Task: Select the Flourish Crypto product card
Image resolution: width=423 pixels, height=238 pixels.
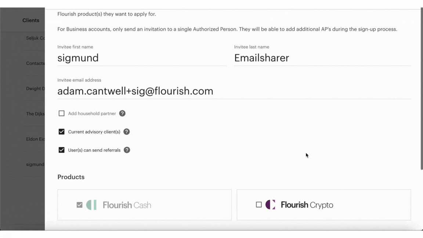Action: [x=324, y=205]
